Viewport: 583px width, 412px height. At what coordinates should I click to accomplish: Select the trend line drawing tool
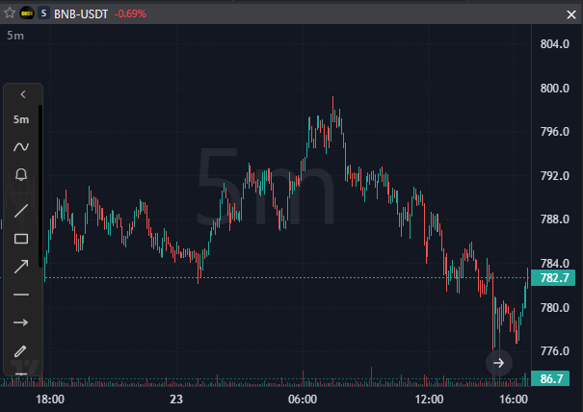tap(21, 211)
